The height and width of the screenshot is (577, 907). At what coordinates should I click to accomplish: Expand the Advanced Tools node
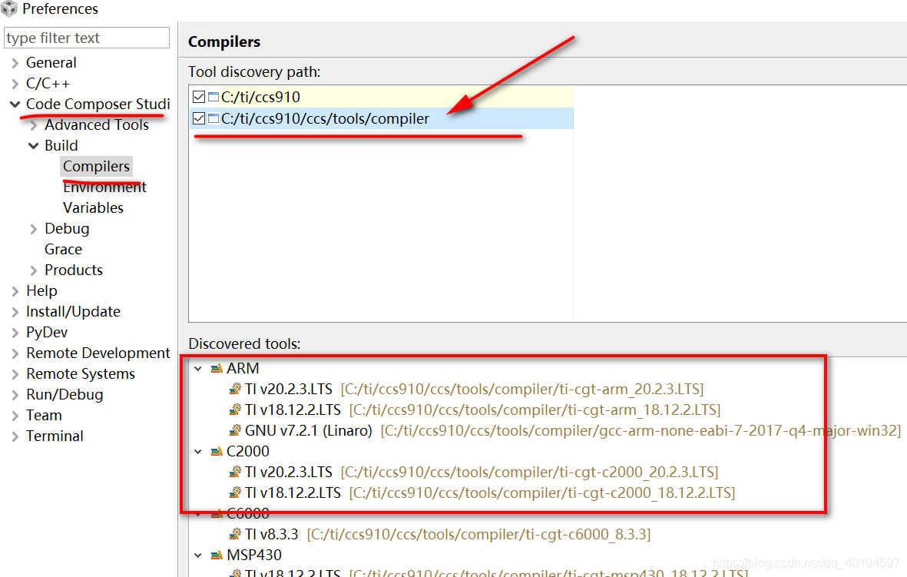[x=34, y=125]
